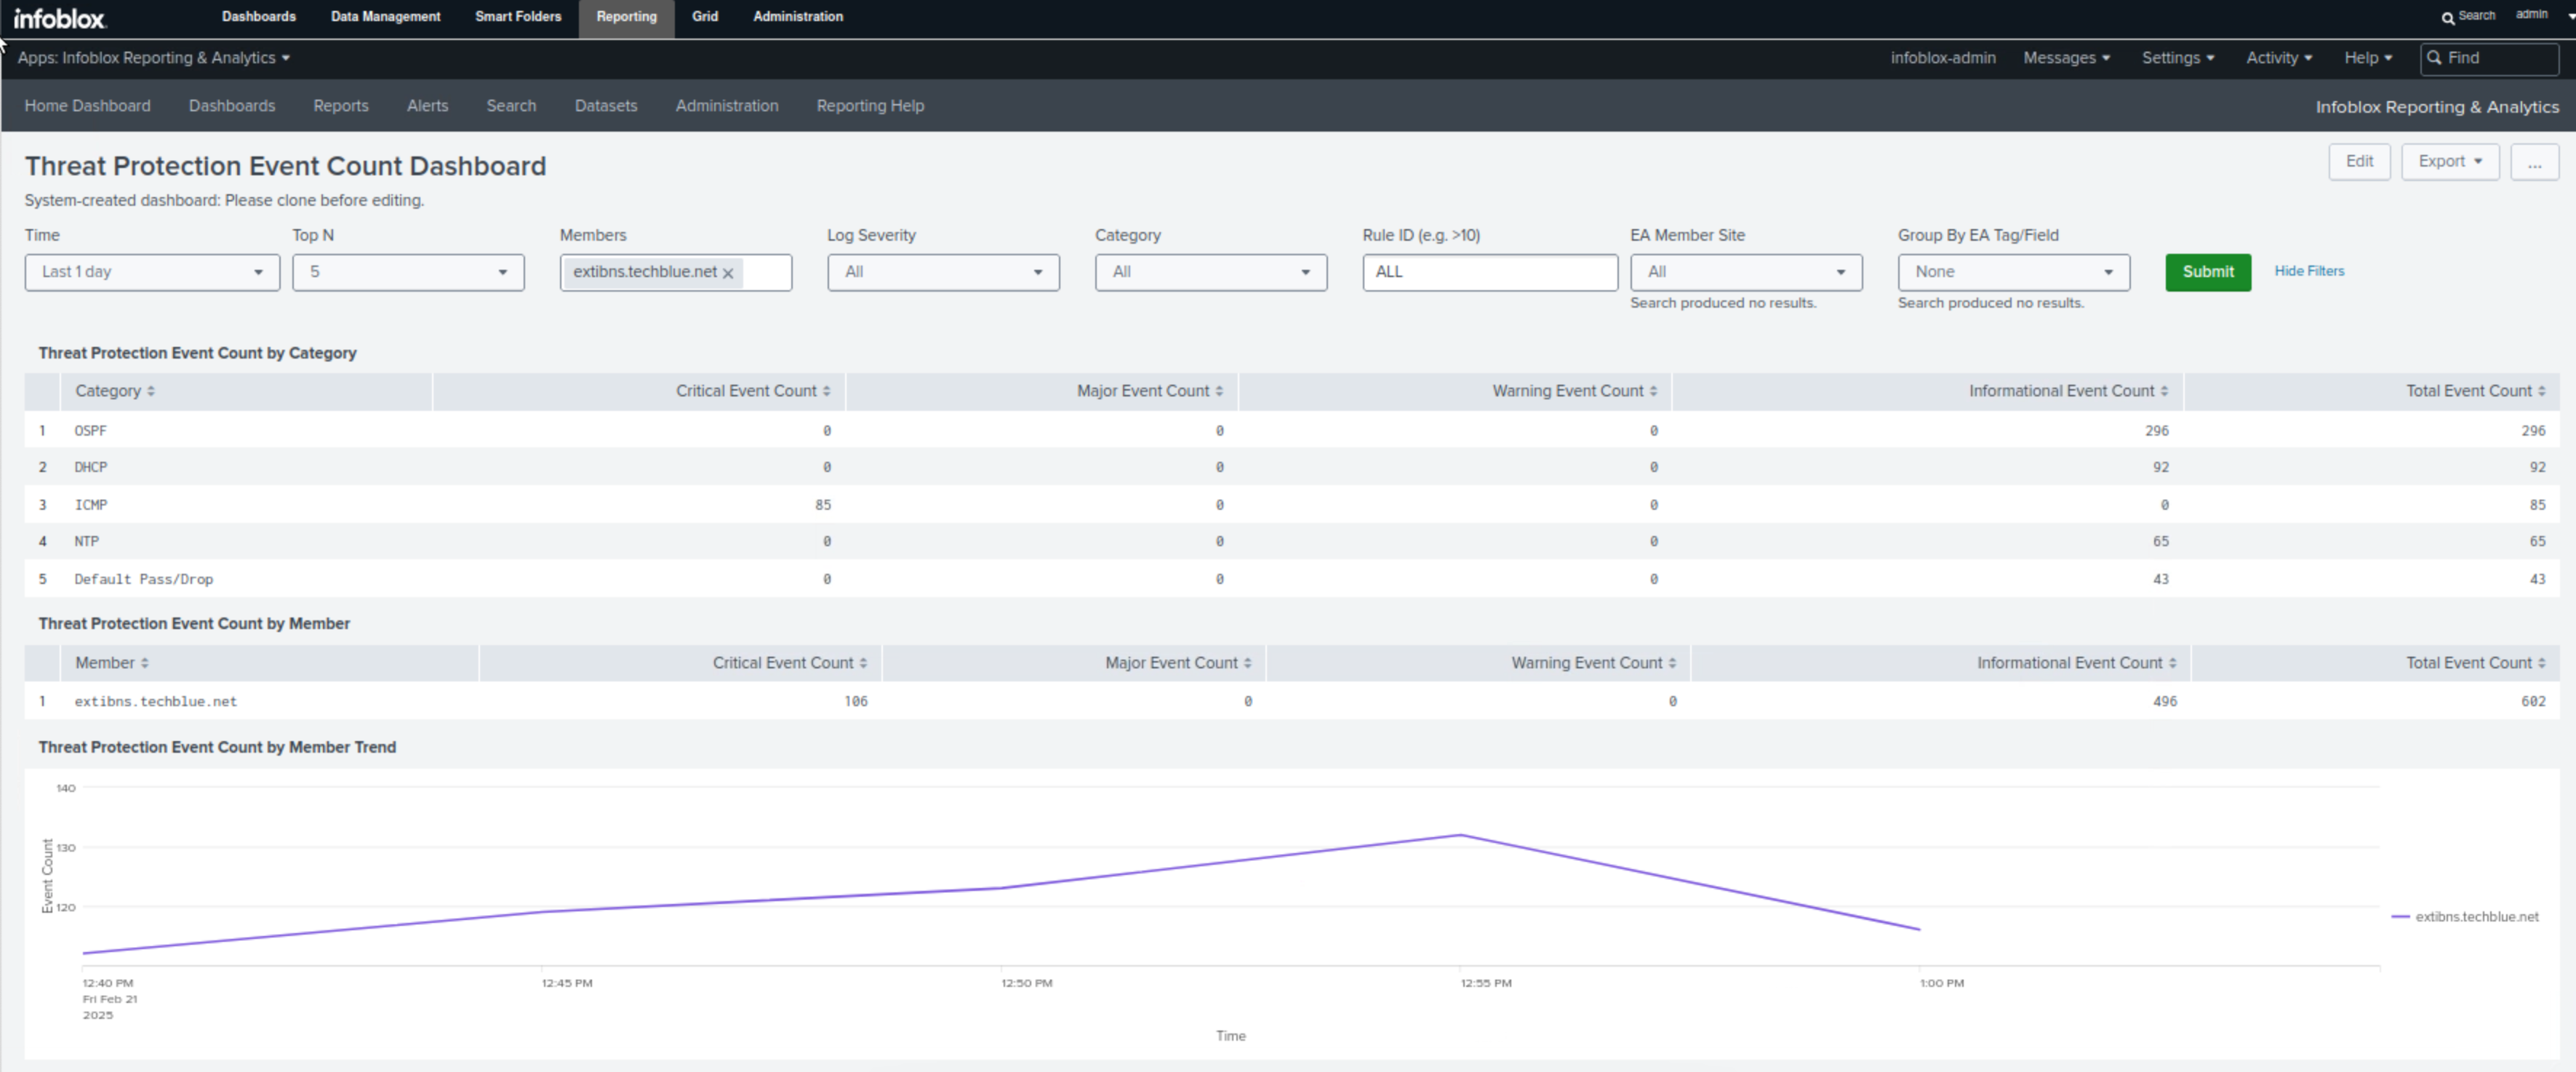This screenshot has width=2576, height=1072.
Task: Click the Hide Filters link
Action: 2308,271
